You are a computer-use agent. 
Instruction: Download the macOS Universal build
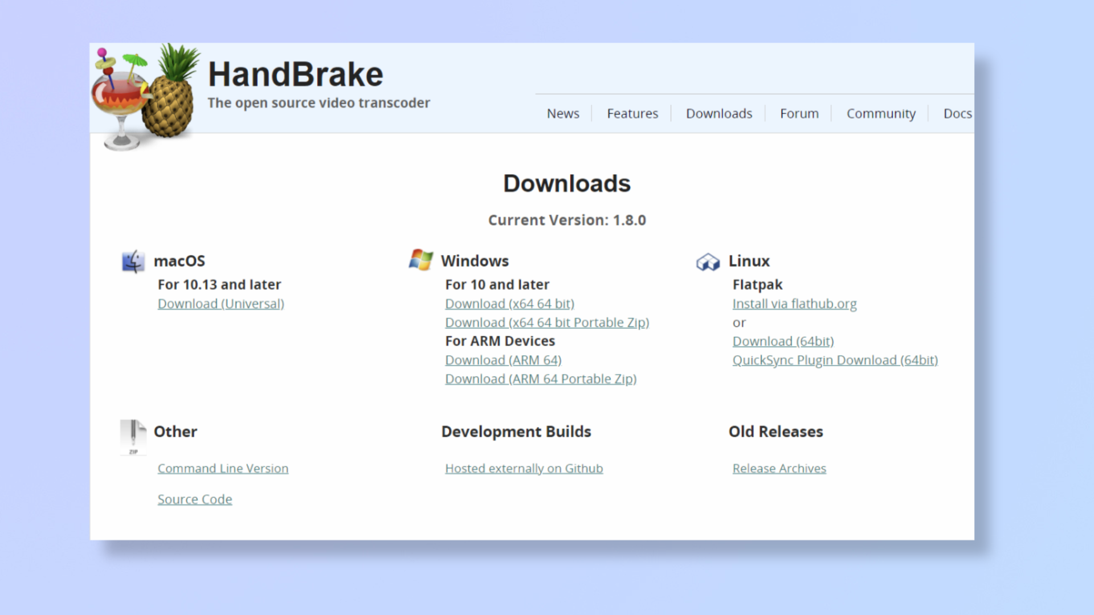coord(221,304)
